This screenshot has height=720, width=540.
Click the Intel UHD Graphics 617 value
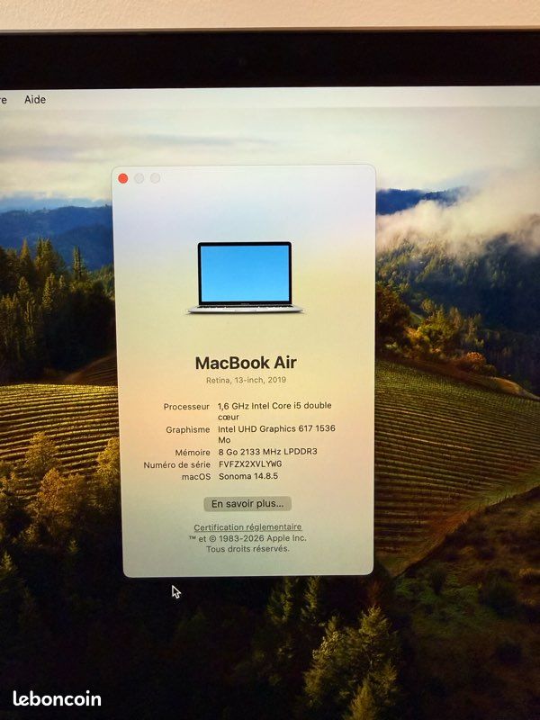coord(276,434)
